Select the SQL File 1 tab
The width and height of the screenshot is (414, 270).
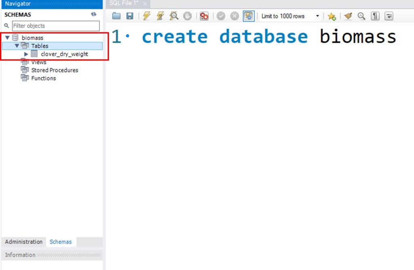coord(124,3)
